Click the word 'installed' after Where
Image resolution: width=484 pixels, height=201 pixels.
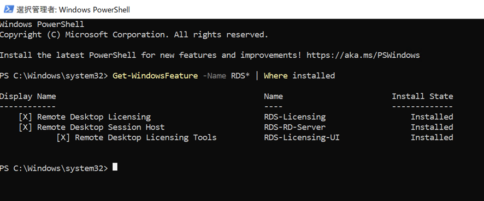click(314, 76)
